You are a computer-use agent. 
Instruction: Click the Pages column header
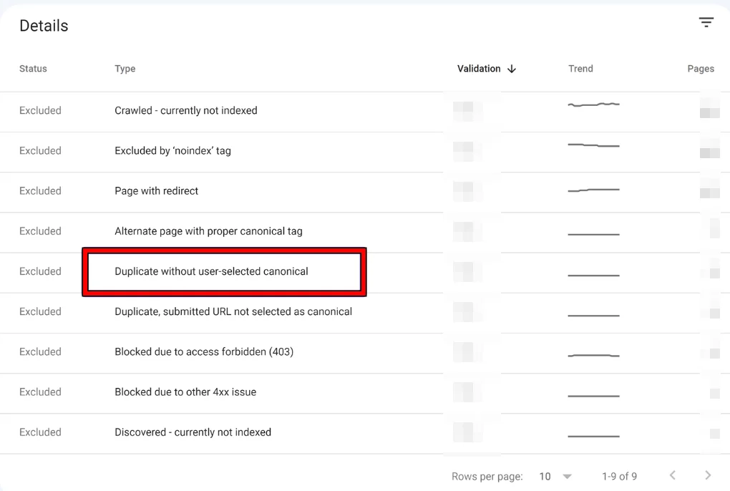[701, 69]
